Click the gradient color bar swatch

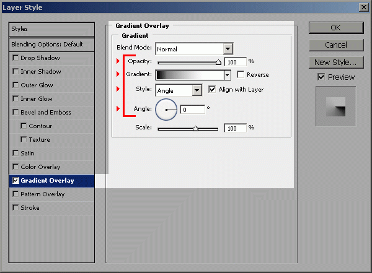pyautogui.click(x=189, y=75)
